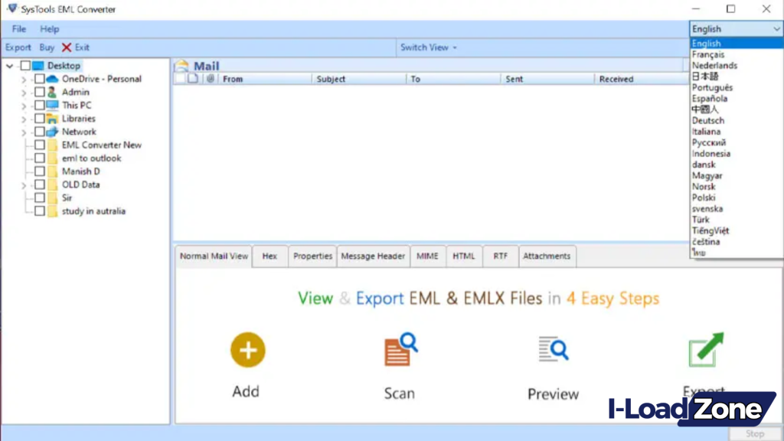Open the Help menu
This screenshot has height=441, width=784.
pos(50,29)
